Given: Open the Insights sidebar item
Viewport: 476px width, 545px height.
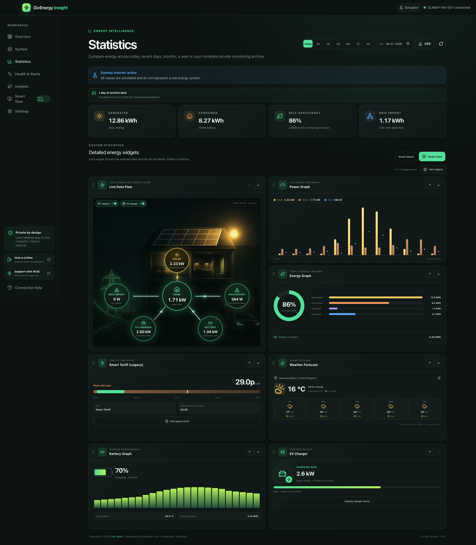Looking at the screenshot, I should coord(29,86).
